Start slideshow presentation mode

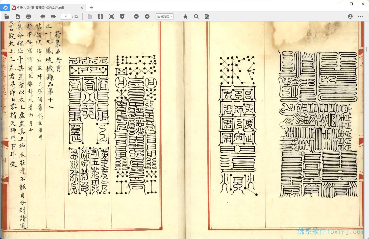pyautogui.click(x=122, y=16)
